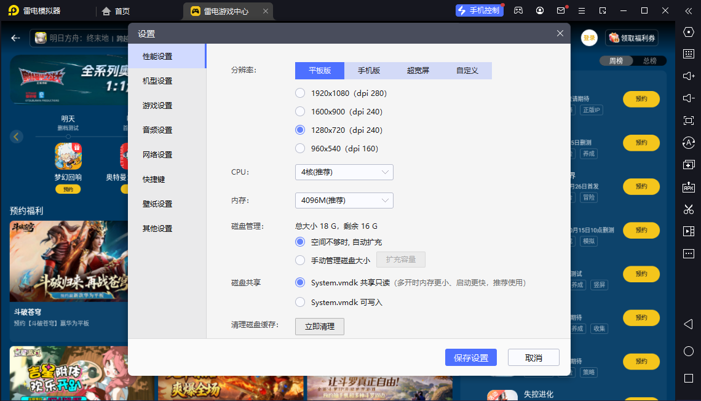Click the volume up icon in sidebar
Image resolution: width=701 pixels, height=401 pixels.
pos(689,76)
